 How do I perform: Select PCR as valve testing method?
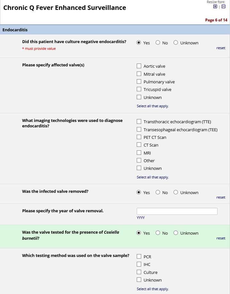(x=139, y=256)
